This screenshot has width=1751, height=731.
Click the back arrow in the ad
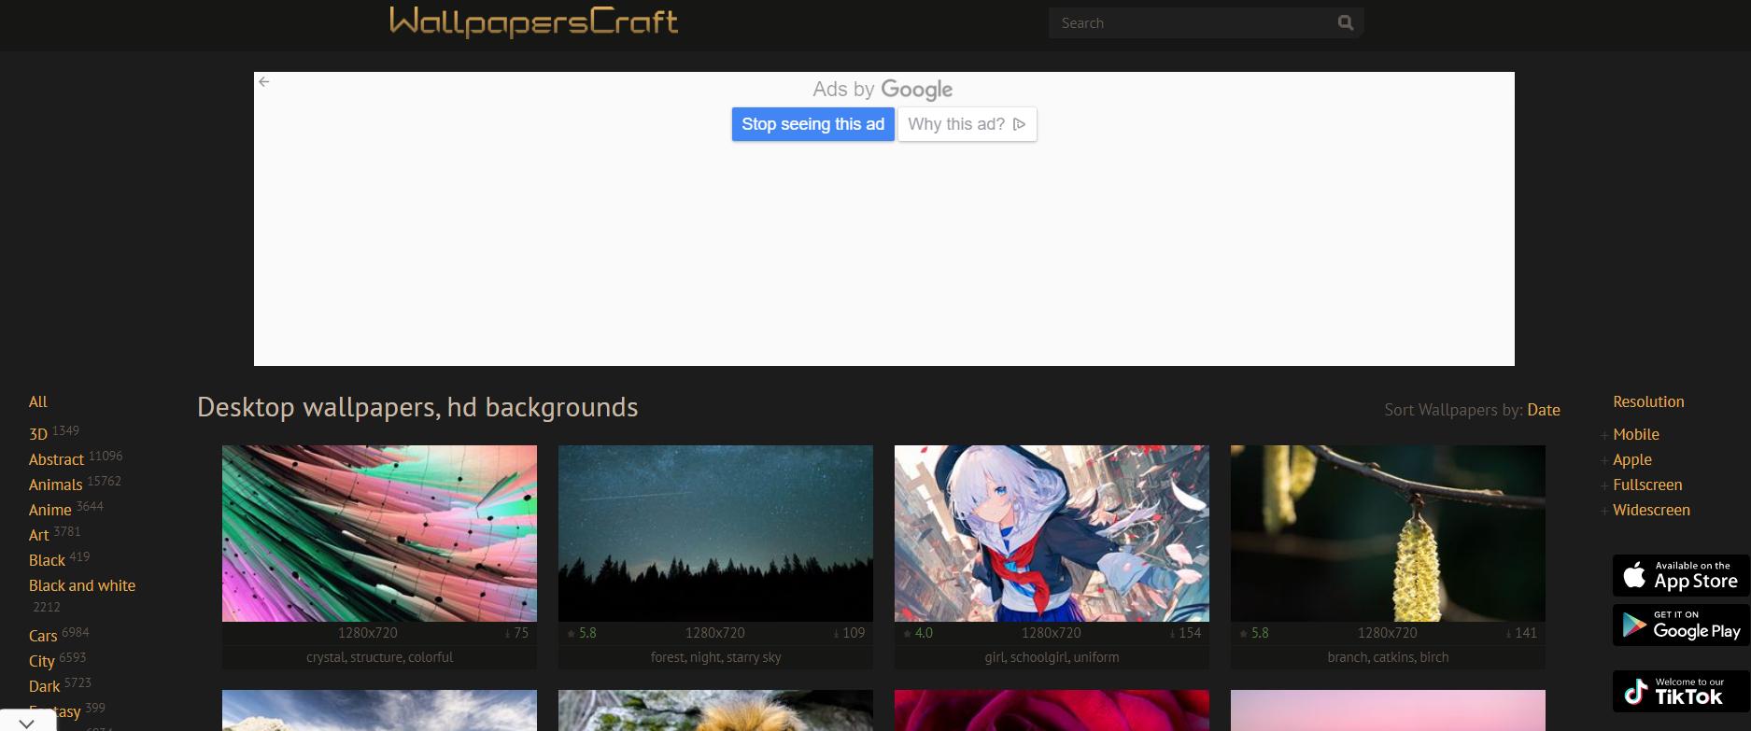(264, 82)
